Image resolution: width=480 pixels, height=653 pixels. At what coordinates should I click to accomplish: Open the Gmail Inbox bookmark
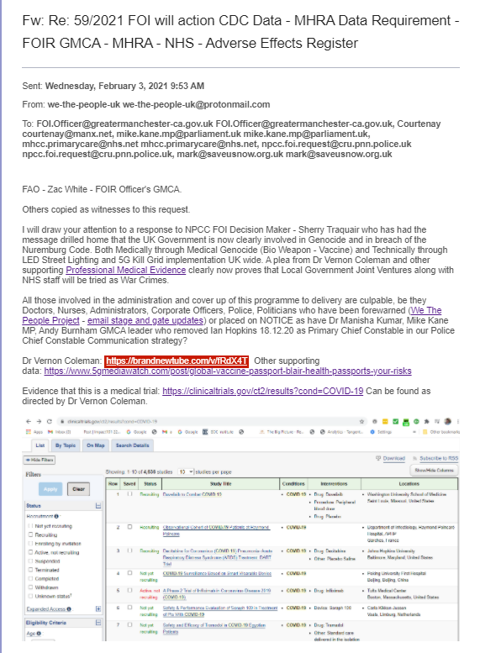pyautogui.click(x=60, y=432)
